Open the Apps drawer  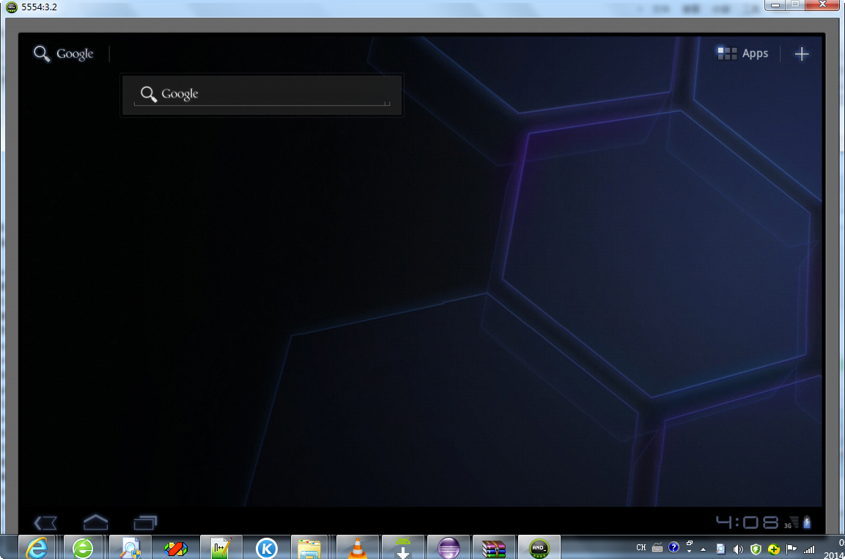click(x=742, y=54)
